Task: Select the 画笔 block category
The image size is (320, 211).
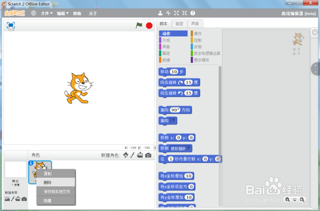Action: click(x=173, y=53)
